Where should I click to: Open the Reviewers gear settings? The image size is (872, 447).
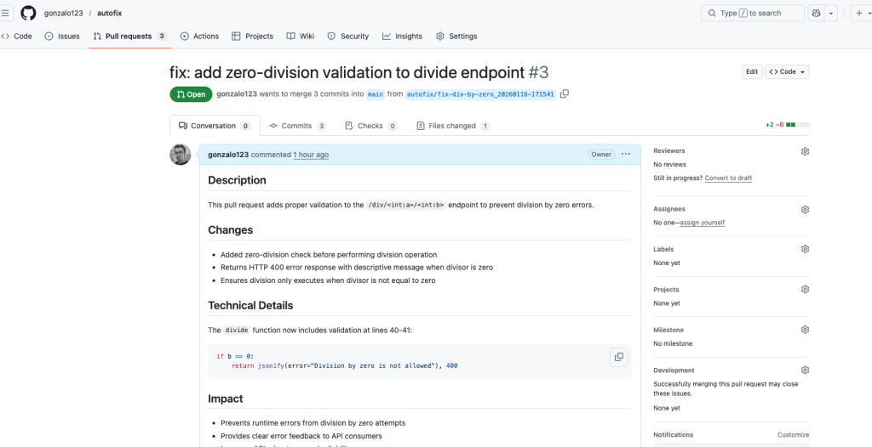tap(805, 151)
